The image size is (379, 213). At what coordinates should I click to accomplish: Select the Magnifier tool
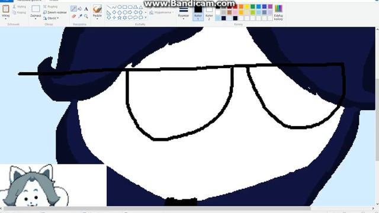tap(86, 16)
